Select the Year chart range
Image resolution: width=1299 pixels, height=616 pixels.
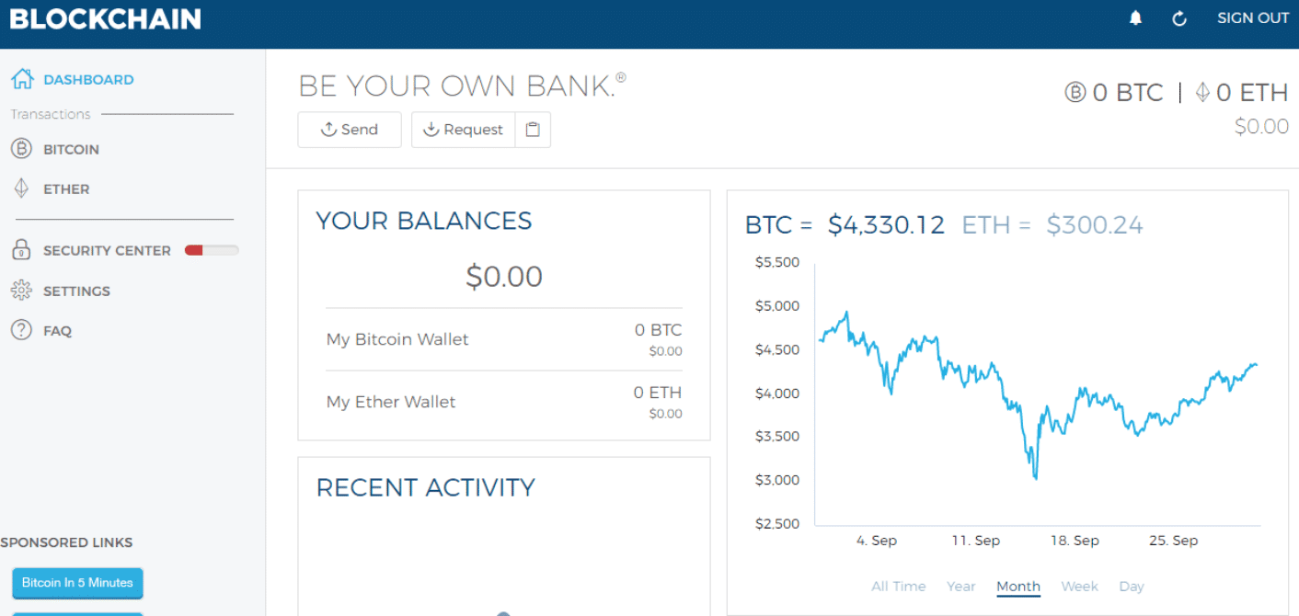click(960, 586)
